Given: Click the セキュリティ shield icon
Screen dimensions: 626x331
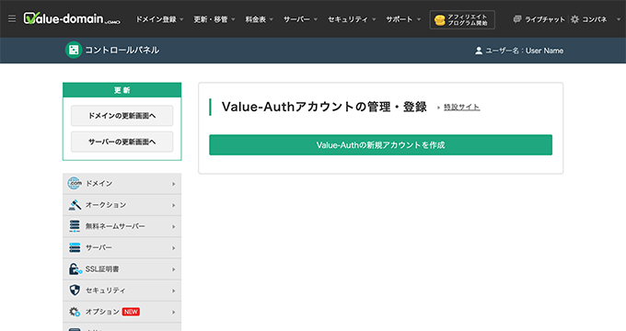Looking at the screenshot, I should [75, 290].
